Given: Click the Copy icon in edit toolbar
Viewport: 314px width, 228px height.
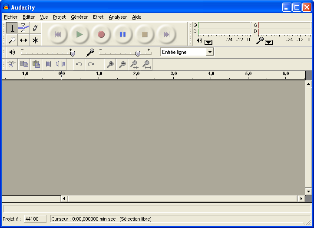Looking at the screenshot, I should click(24, 64).
